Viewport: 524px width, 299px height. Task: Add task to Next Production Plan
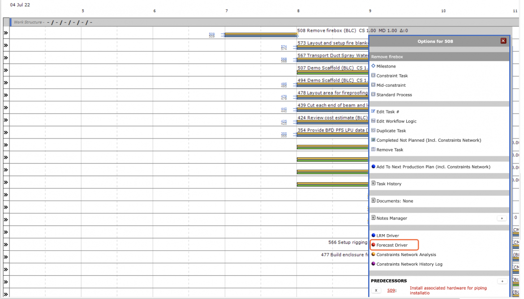pos(433,167)
